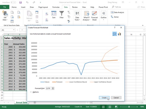Click the zoom slider handle
Image resolution: width=146 pixels, height=109 pixels.
point(129,107)
